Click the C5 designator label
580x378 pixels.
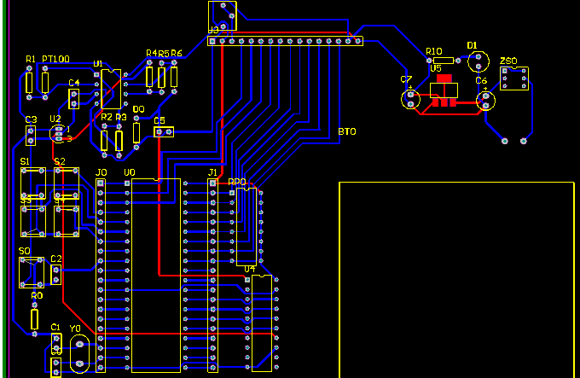(x=159, y=120)
